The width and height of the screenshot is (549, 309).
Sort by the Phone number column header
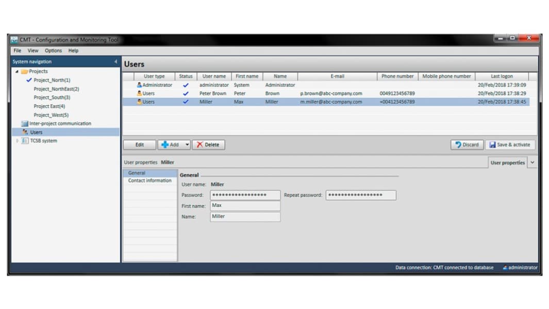(x=397, y=76)
